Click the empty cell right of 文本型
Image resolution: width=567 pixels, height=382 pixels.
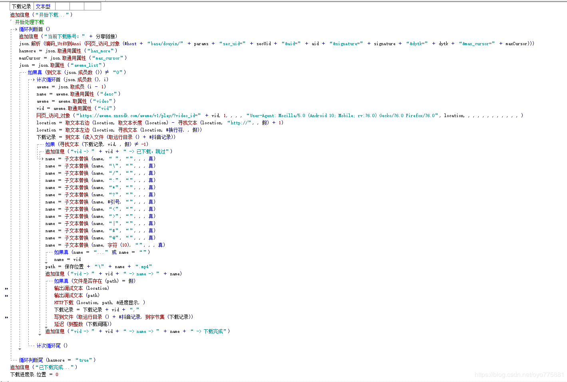tap(62, 6)
